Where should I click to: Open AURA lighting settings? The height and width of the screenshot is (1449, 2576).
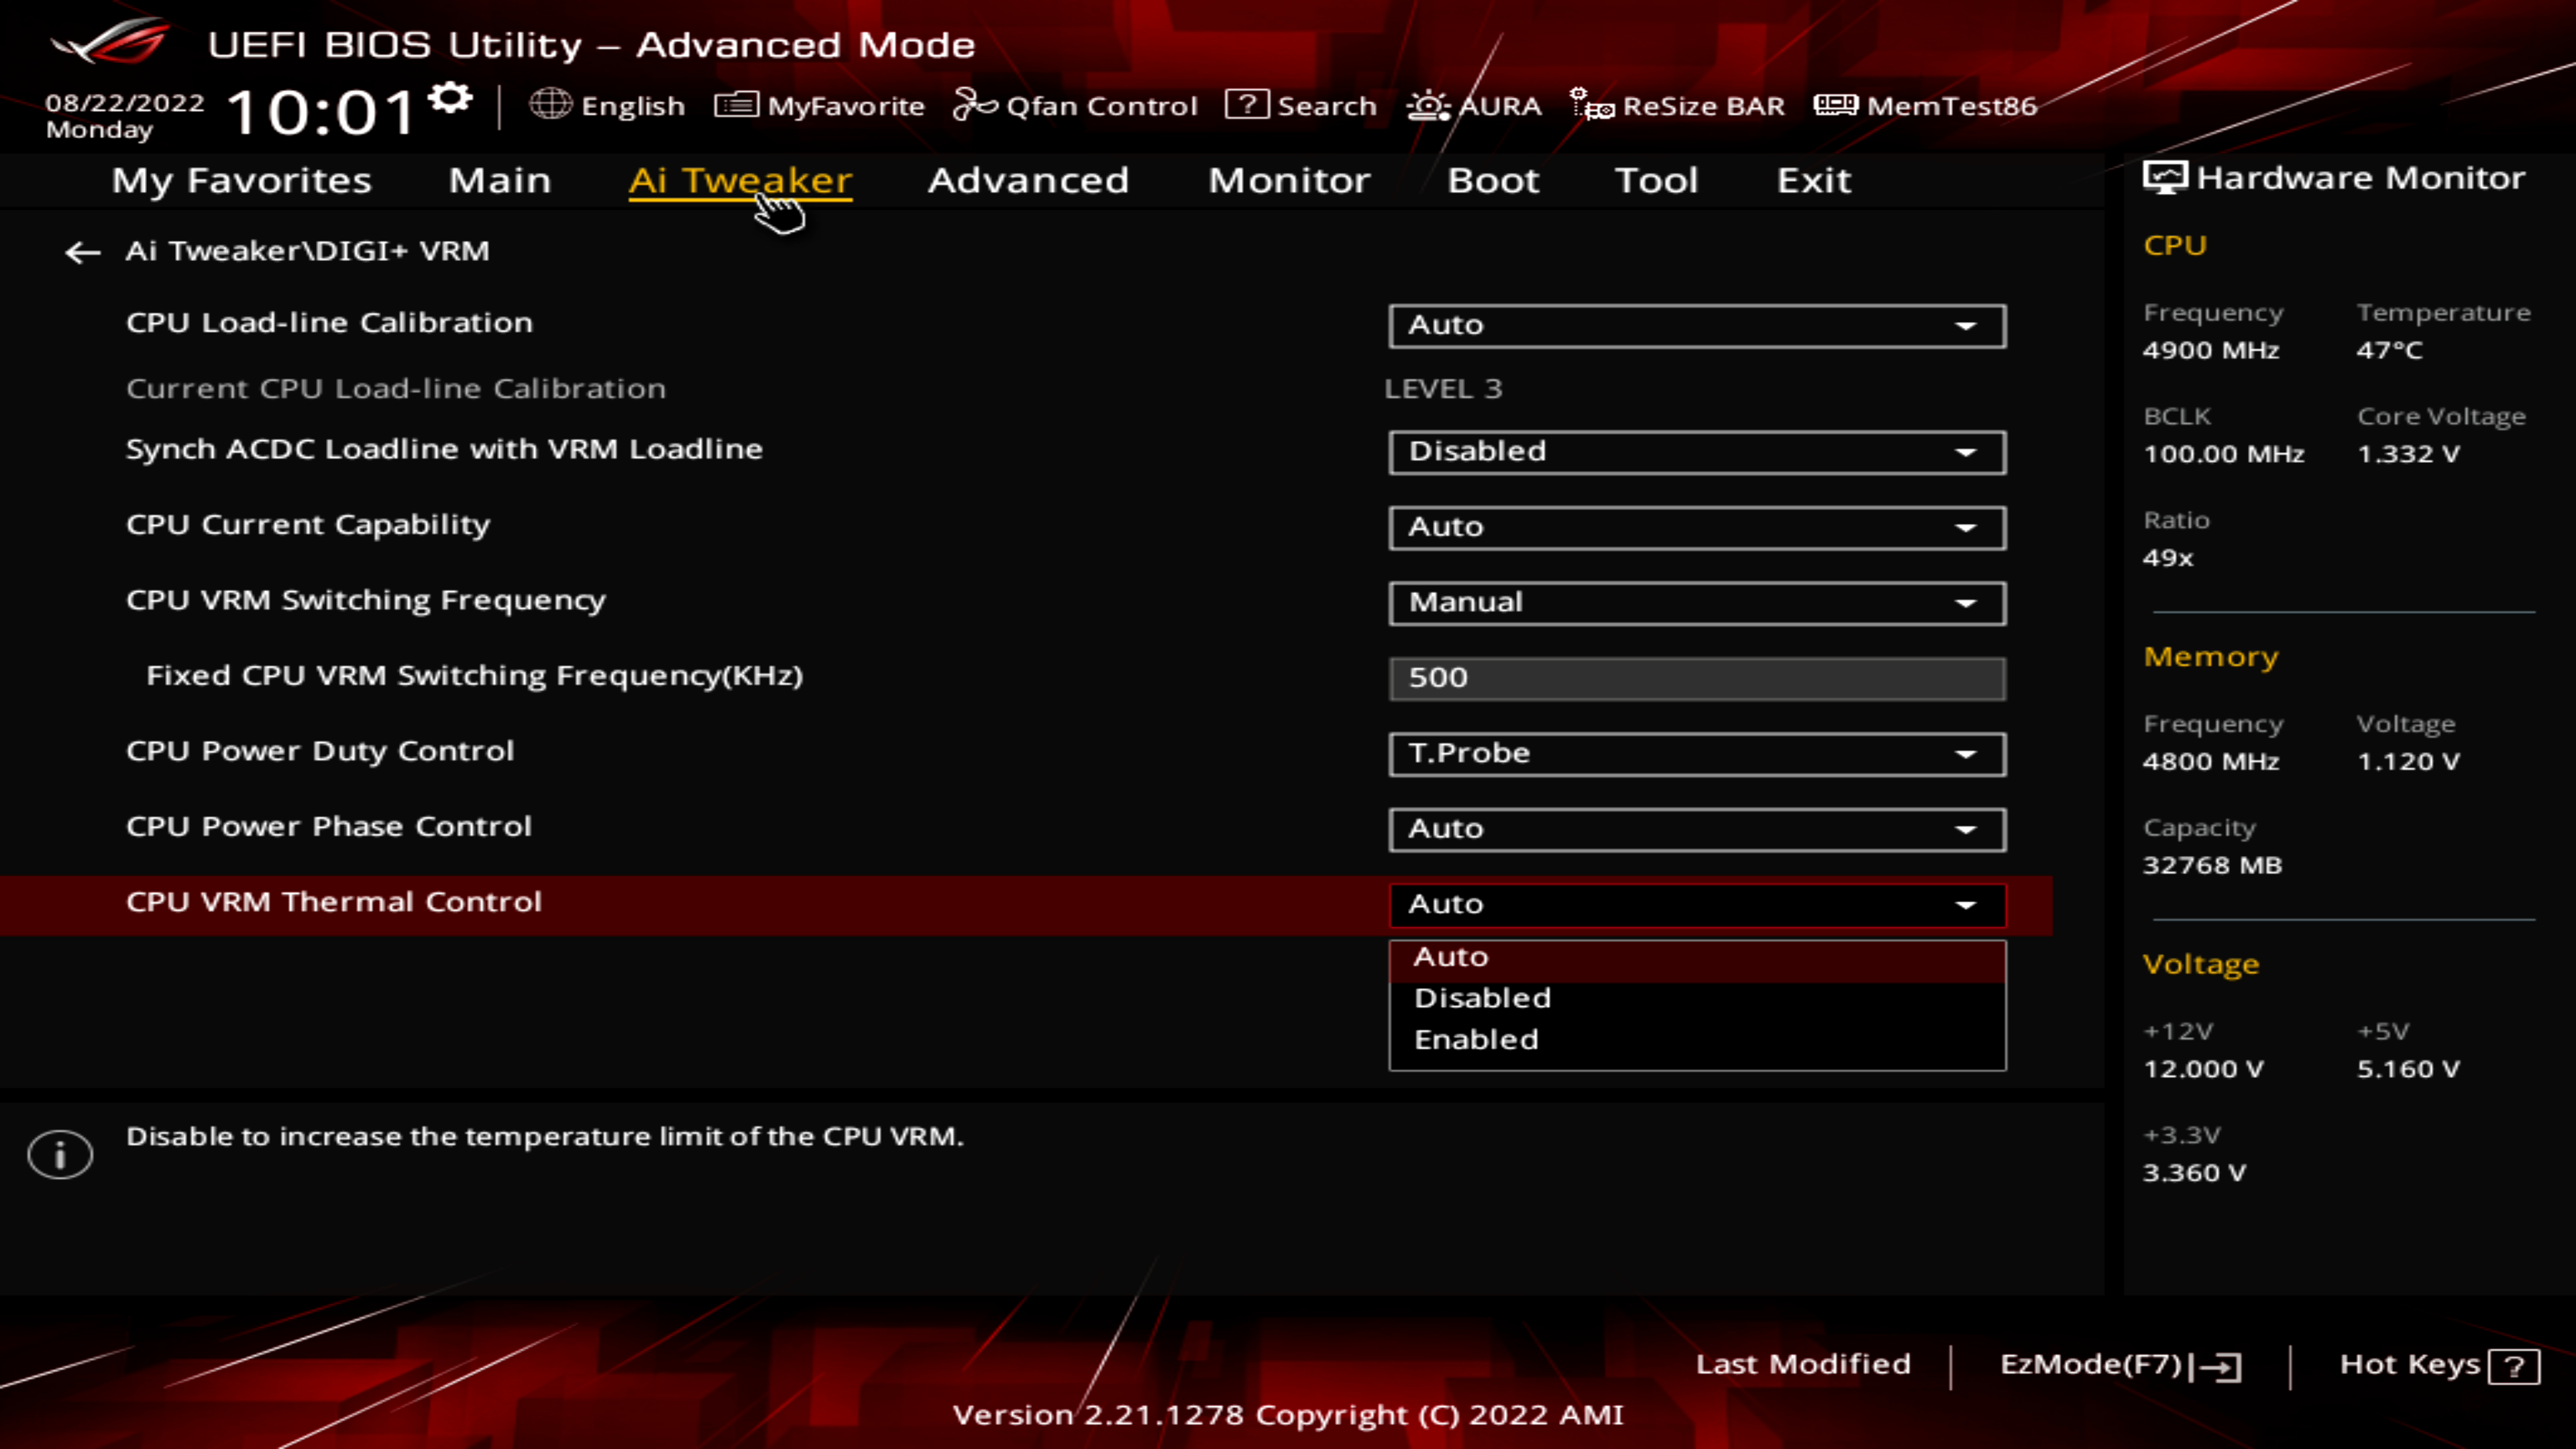click(1474, 105)
